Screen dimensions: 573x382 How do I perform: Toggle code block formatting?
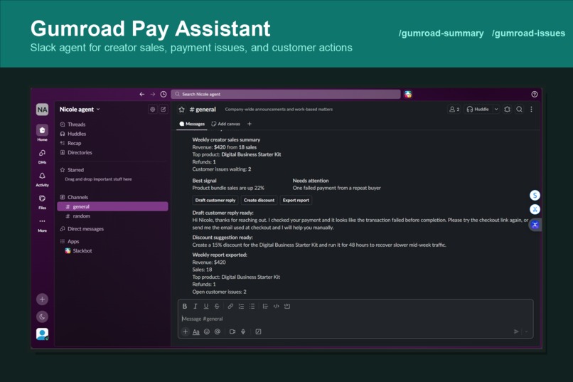[x=287, y=307]
